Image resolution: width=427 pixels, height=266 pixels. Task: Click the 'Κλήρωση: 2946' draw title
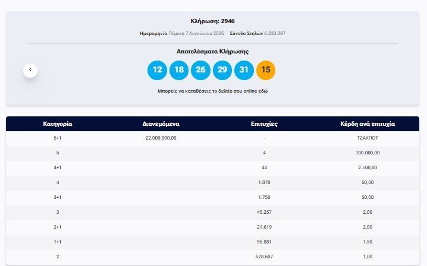pos(212,21)
